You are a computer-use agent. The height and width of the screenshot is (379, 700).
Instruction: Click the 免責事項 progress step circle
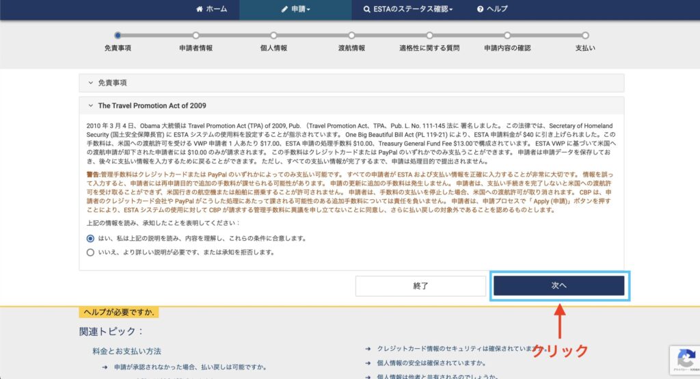118,35
